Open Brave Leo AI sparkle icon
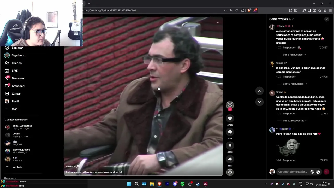The image size is (334, 188). point(320,10)
